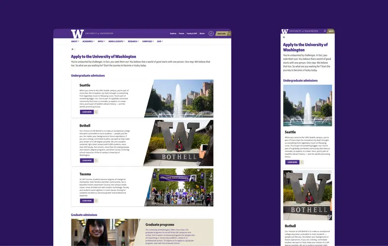Click the Graduate programs card heading
Viewport: 388px width, 246px height.
[x=160, y=225]
